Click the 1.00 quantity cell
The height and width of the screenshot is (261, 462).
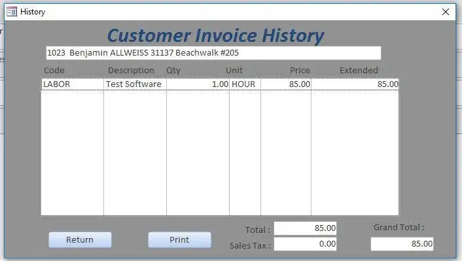point(198,84)
